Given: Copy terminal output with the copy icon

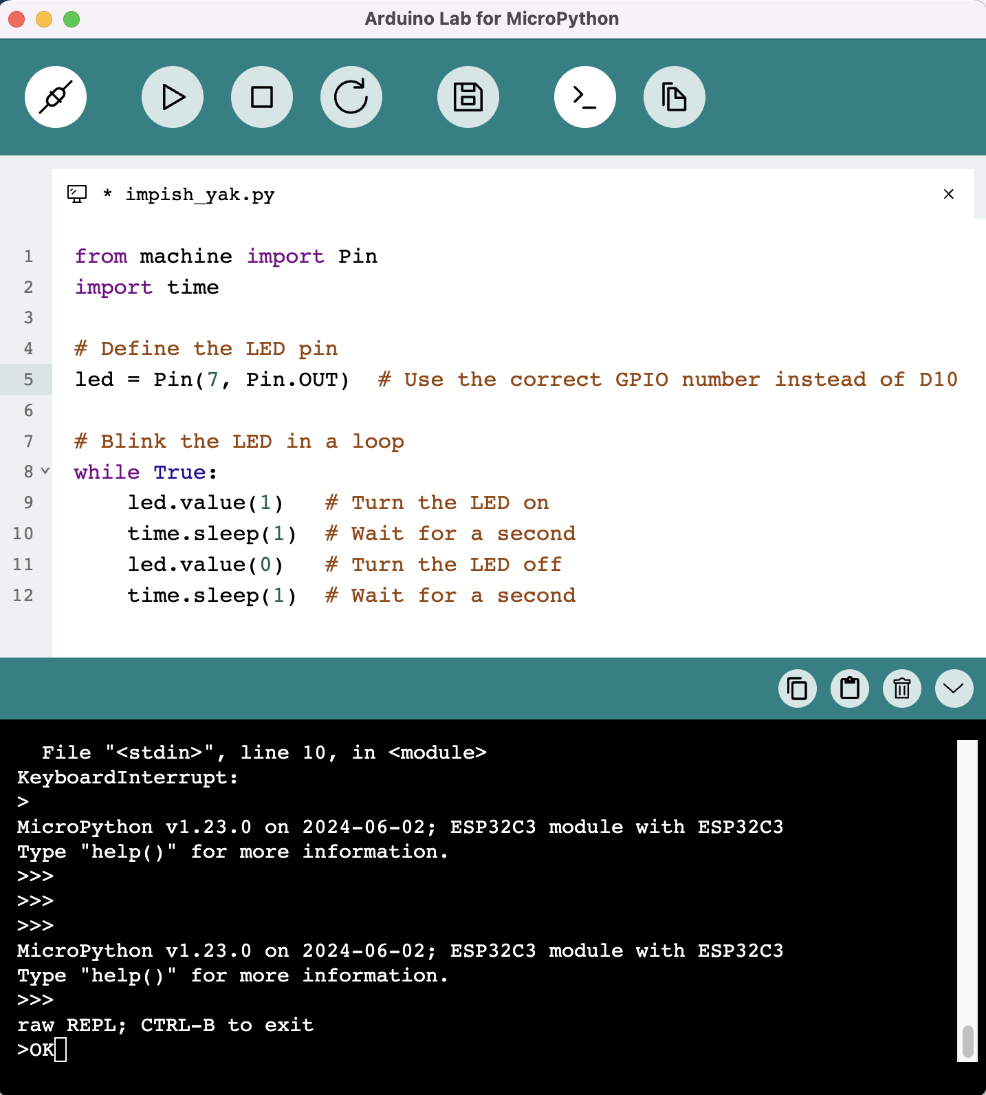Looking at the screenshot, I should coord(798,689).
